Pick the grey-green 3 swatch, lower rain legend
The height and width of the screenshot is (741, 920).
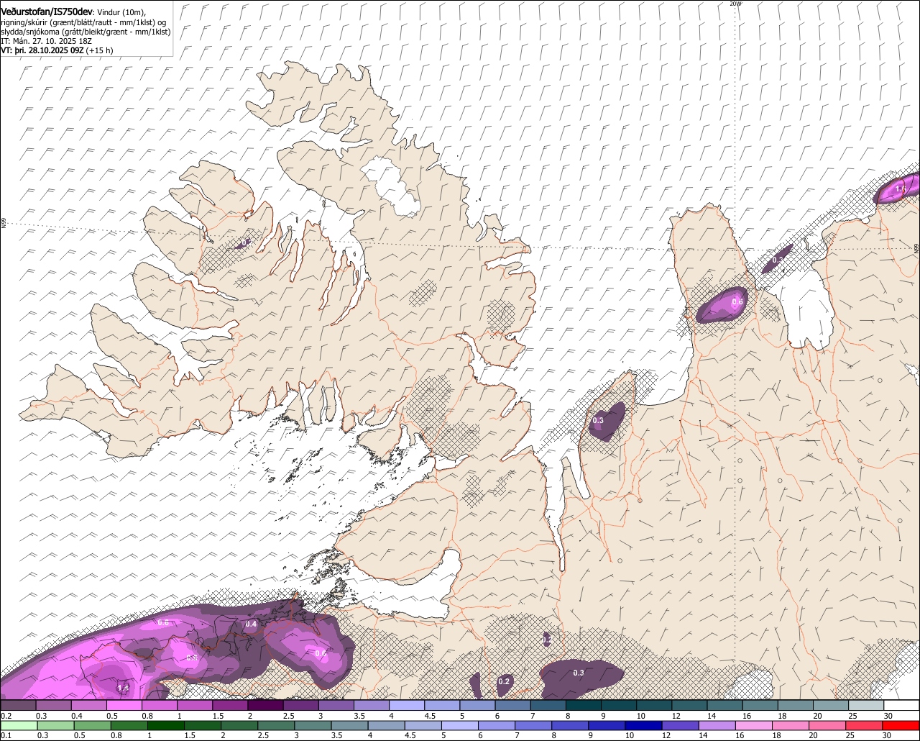[x=313, y=726]
